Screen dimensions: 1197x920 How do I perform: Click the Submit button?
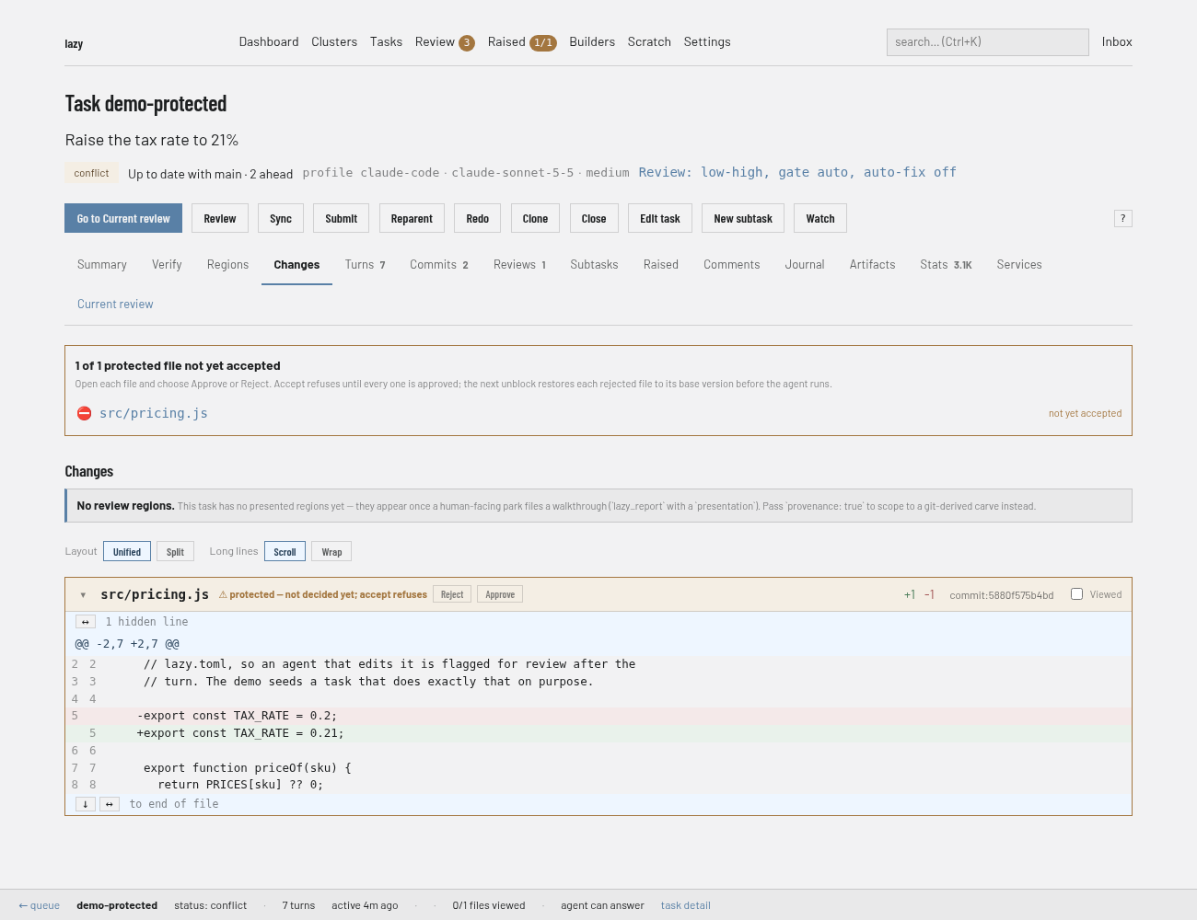coord(341,218)
